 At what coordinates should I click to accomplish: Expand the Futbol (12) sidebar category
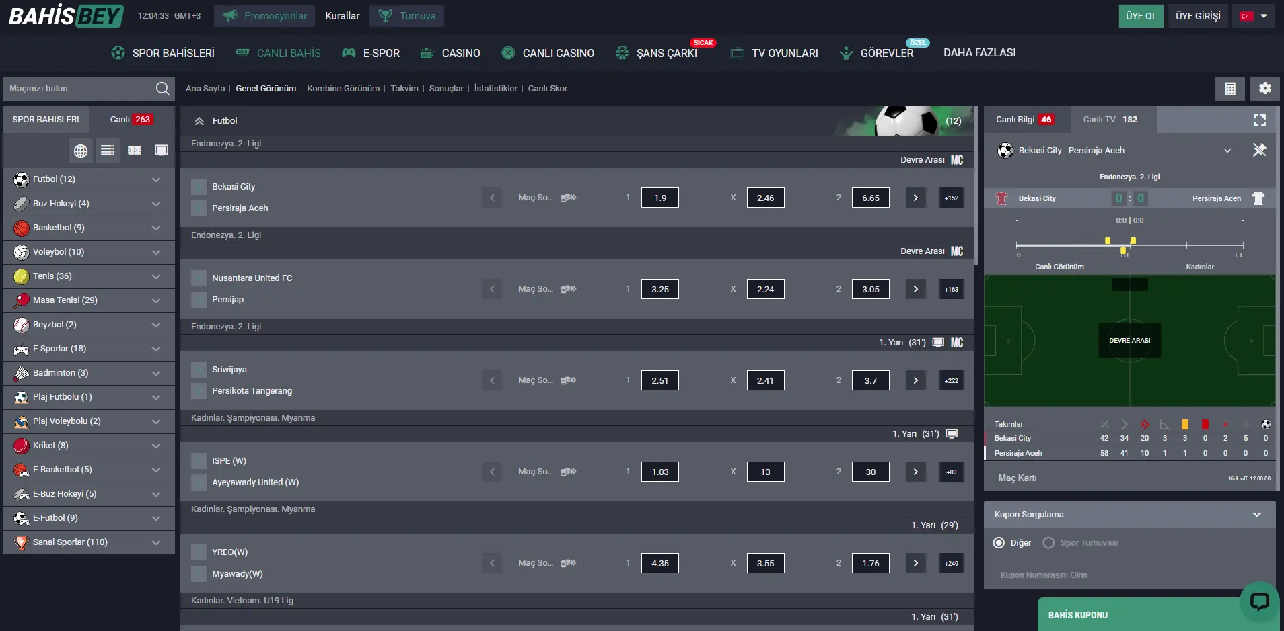click(89, 179)
